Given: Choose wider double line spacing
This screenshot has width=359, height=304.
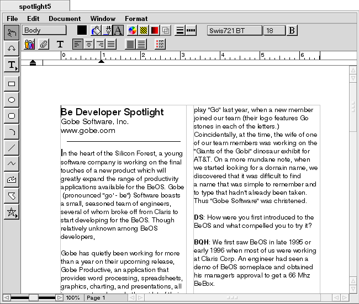Looking at the screenshot, I should (x=141, y=44).
